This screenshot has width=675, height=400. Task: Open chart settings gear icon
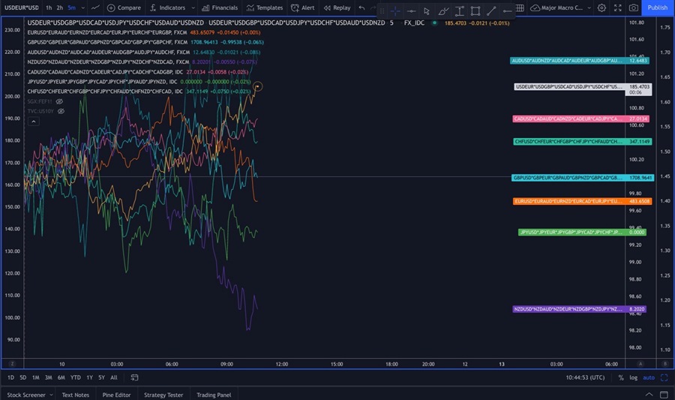click(x=601, y=8)
